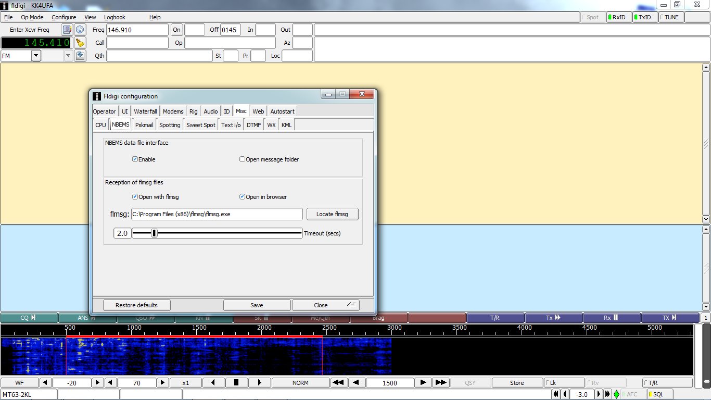Screen dimensions: 711x400
Task: Shift waterfall view left
Action: [213, 382]
